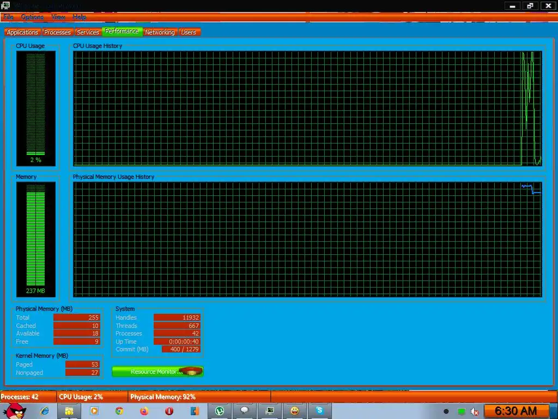The image size is (558, 419).
Task: Select the Available memory value 18
Action: 77,333
